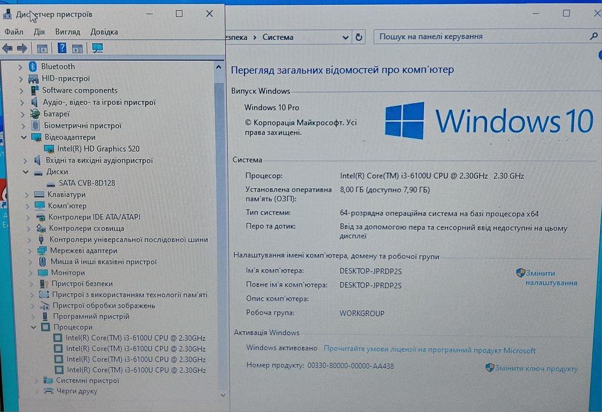This screenshot has width=602, height=412.
Task: Click Device Manager forward arrow icon
Action: click(22, 48)
